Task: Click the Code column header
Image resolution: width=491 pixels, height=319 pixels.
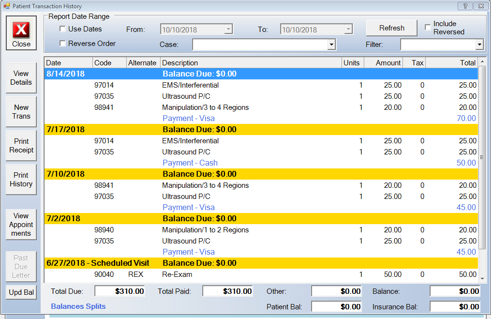Action: click(110, 62)
